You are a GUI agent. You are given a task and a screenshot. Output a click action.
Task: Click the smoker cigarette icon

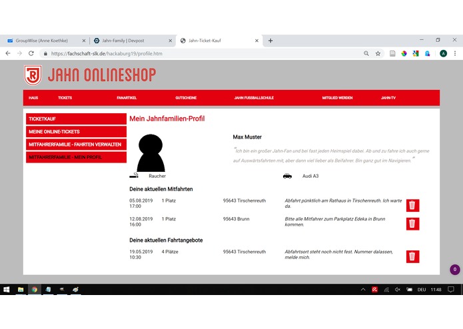[x=134, y=176]
